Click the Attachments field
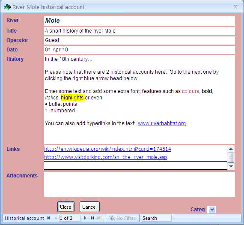 [140, 184]
